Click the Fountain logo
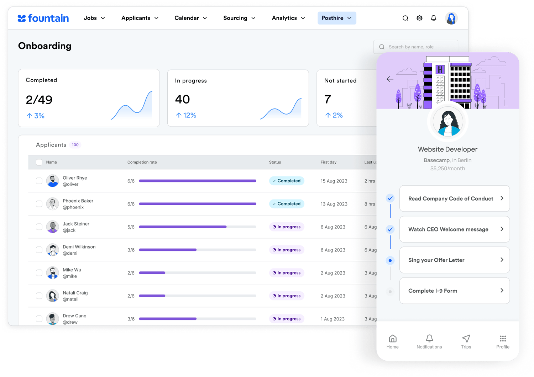 (43, 18)
